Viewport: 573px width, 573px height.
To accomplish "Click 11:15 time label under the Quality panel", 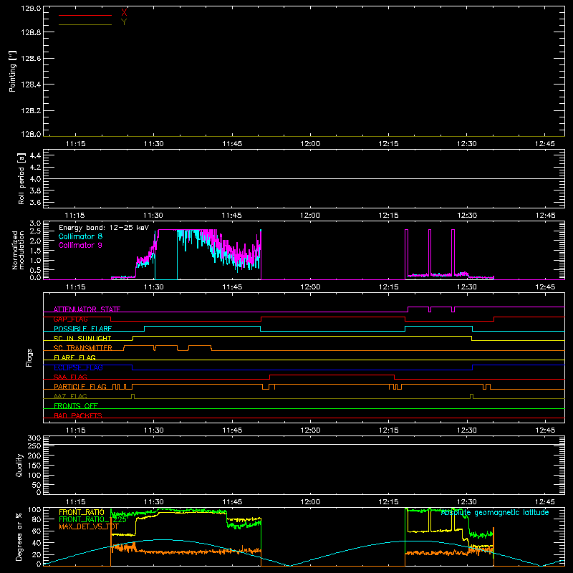I will coord(75,502).
